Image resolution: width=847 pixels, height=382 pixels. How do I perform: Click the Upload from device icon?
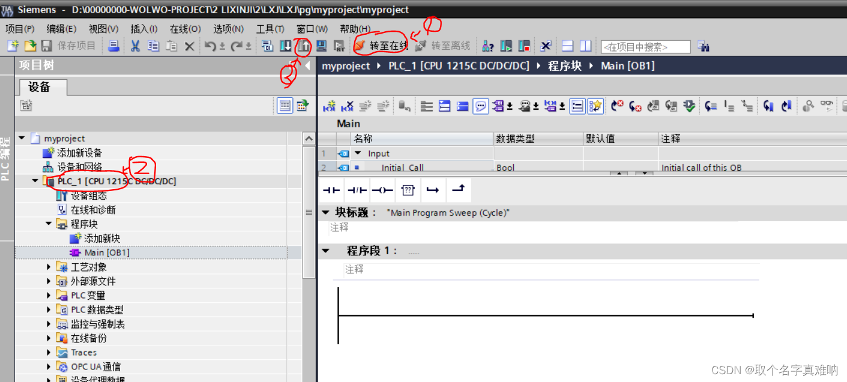tap(304, 46)
